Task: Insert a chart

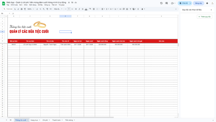Action: 127,9
